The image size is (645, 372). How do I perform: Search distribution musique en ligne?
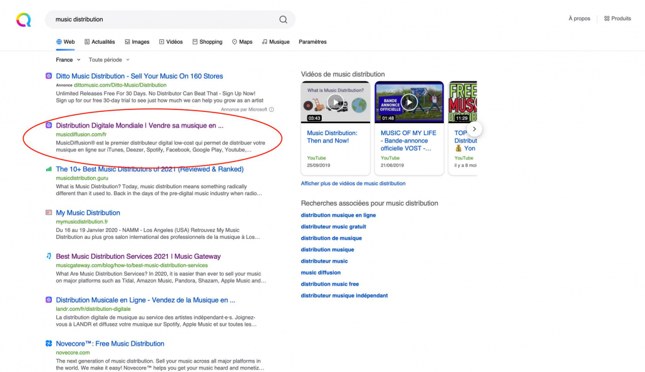[338, 215]
